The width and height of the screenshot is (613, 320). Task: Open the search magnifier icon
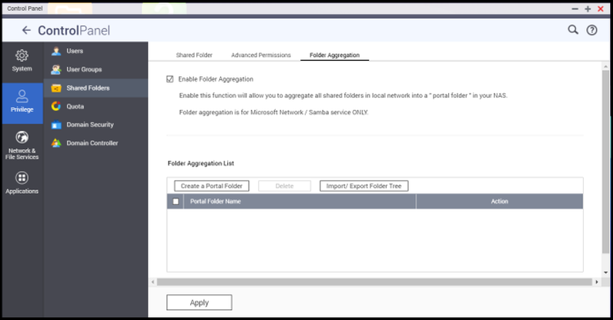573,30
